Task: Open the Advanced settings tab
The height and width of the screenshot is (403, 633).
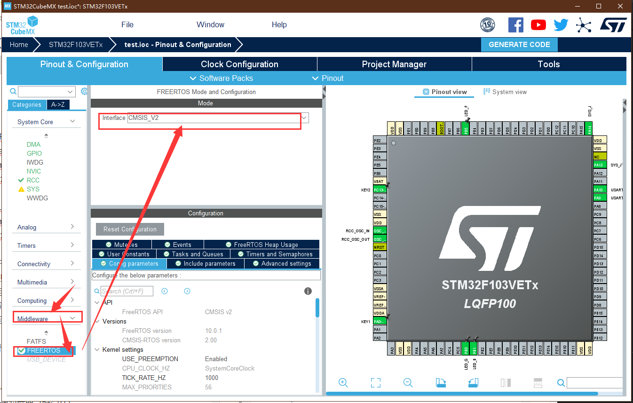Action: pos(282,263)
